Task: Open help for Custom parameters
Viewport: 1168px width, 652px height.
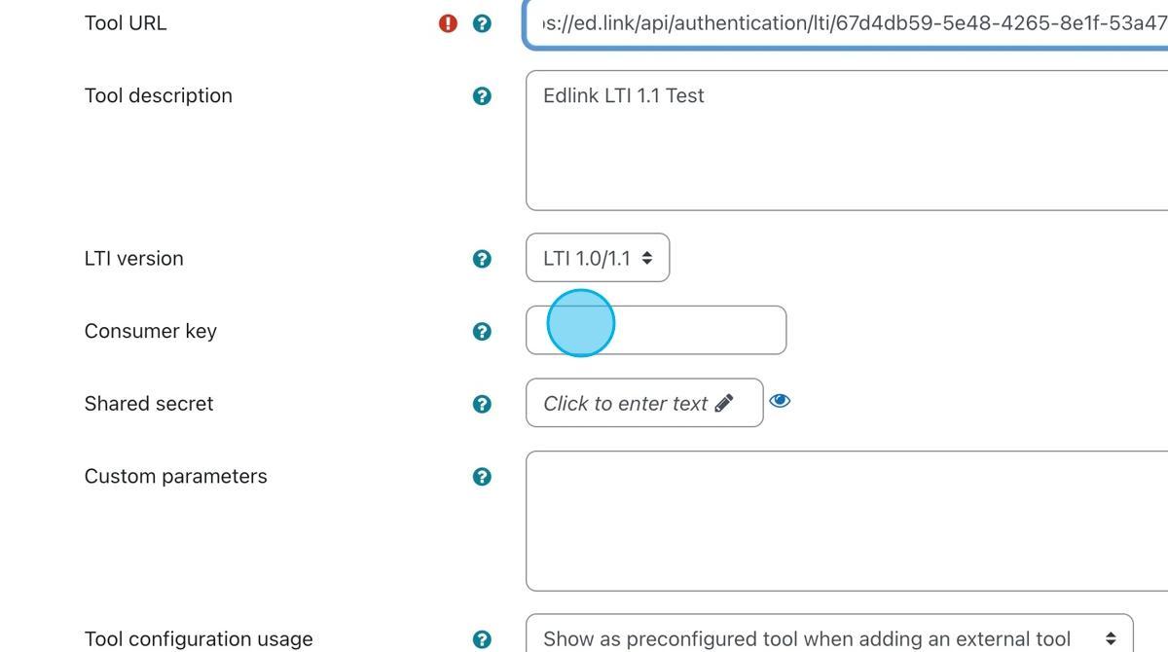Action: coord(482,477)
